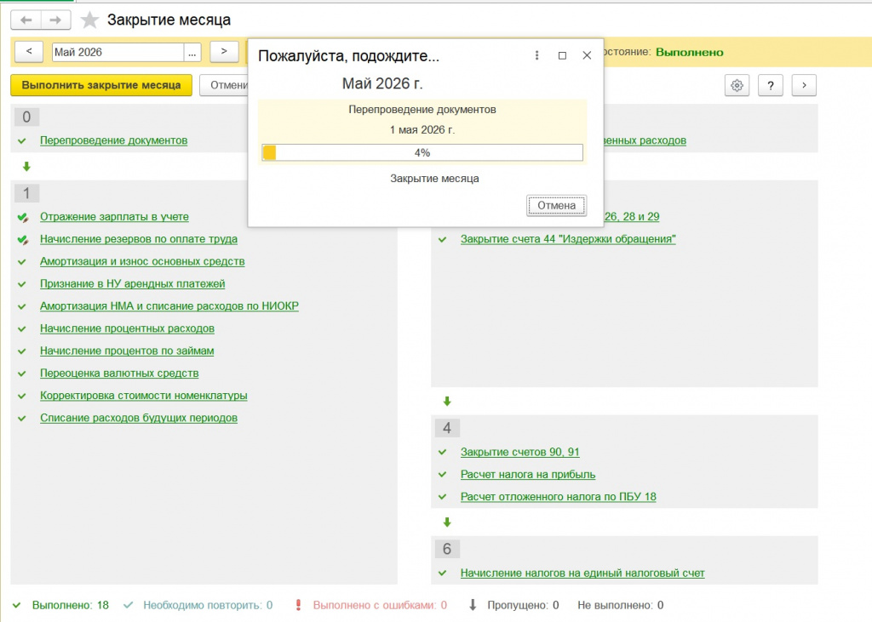872x622 pixels.
Task: Click Выполнить закрытие месяца button
Action: point(101,86)
